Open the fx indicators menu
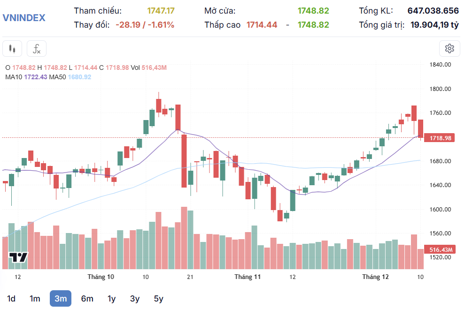465x309 pixels. (37, 48)
